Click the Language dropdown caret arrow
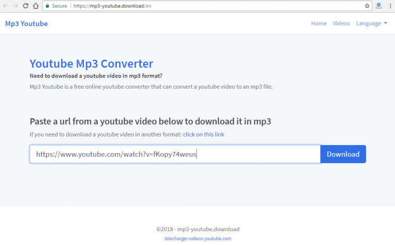Image resolution: width=395 pixels, height=246 pixels. (x=385, y=23)
